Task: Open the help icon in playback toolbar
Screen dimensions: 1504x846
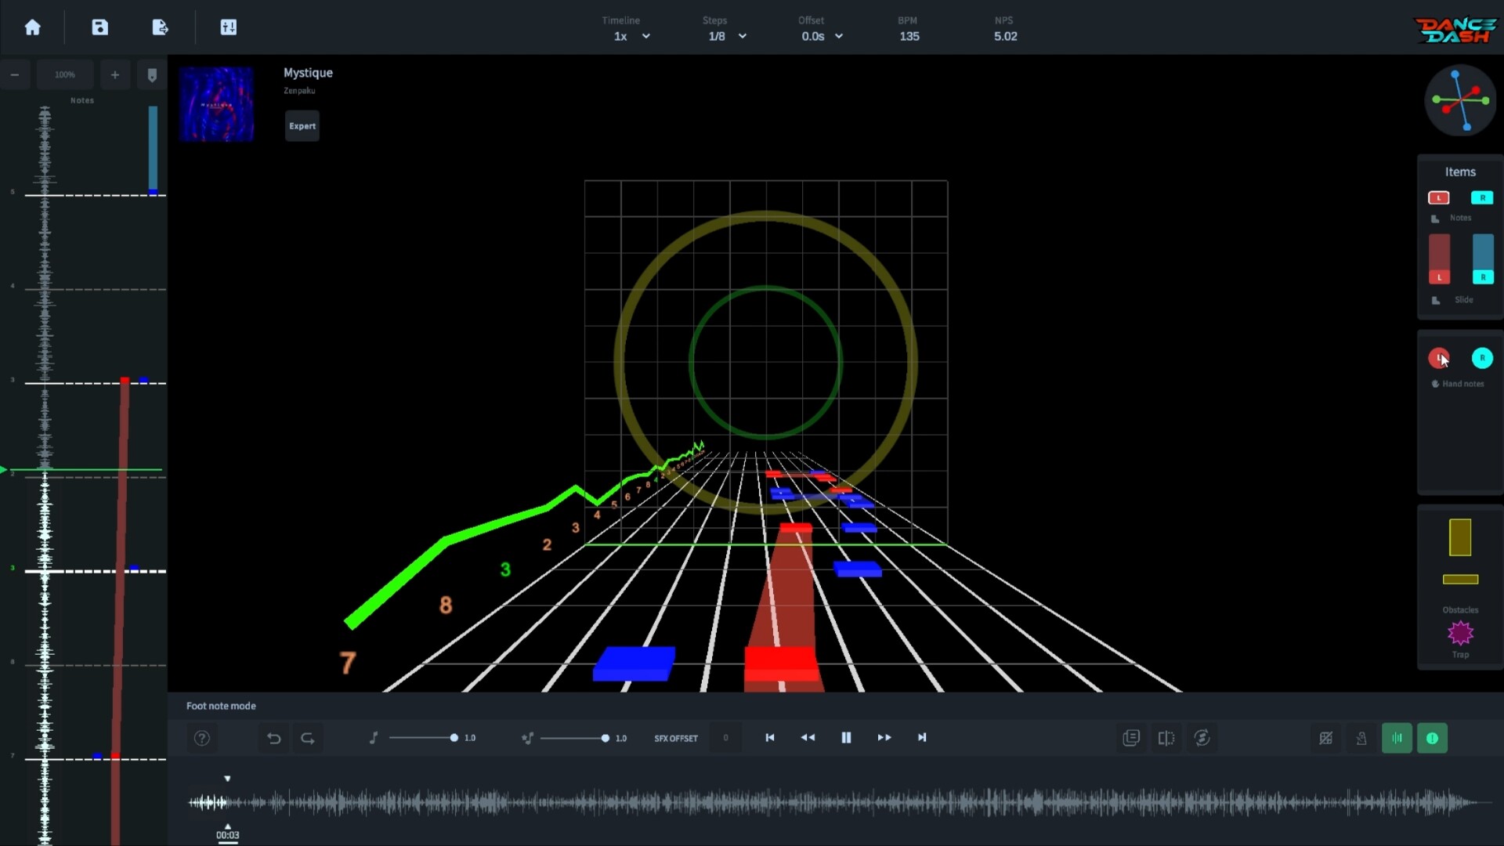Action: tap(202, 738)
